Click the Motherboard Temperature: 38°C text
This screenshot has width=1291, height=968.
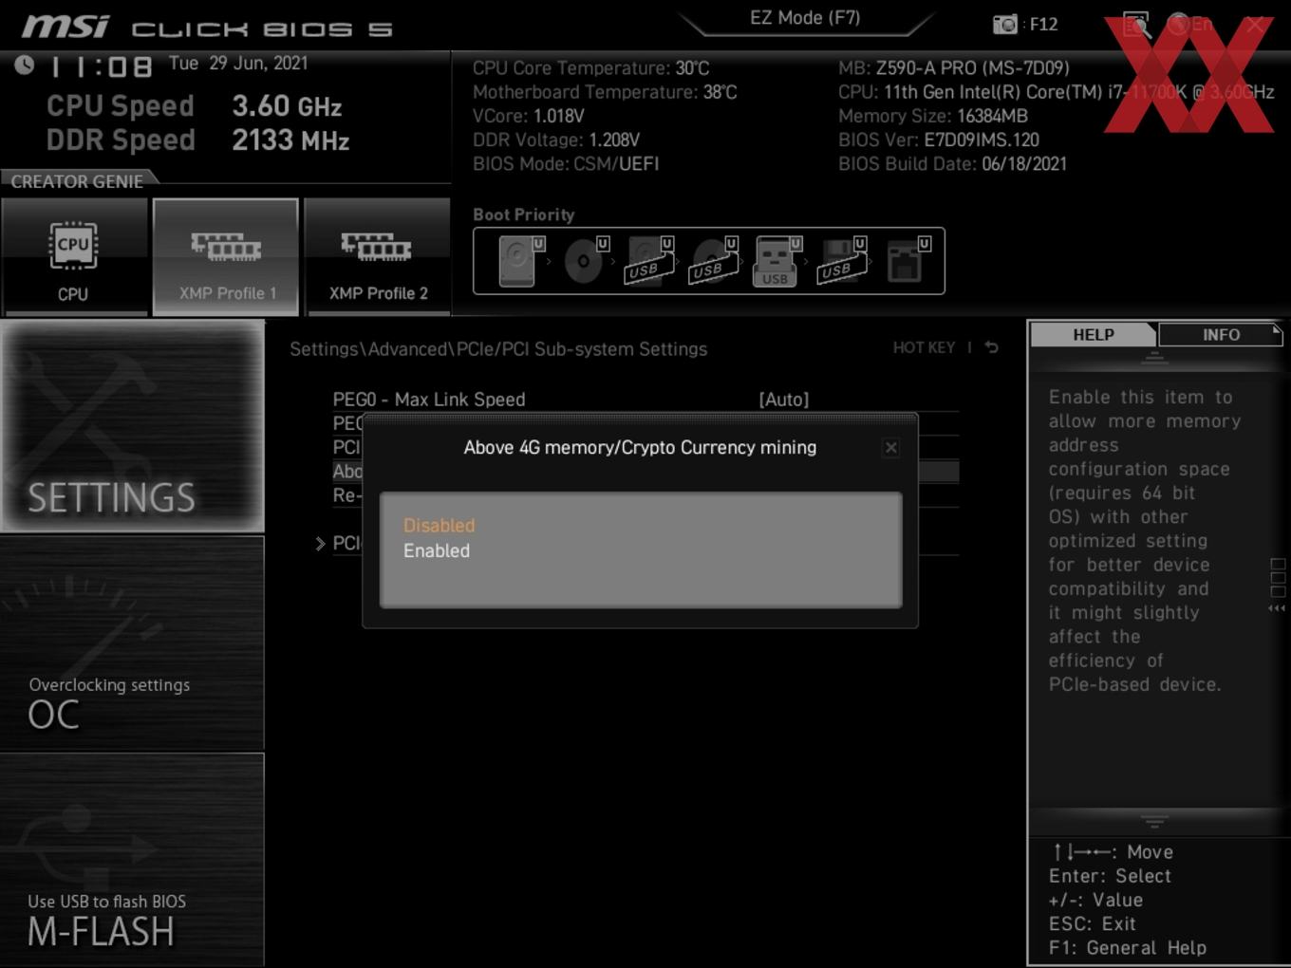(x=605, y=92)
